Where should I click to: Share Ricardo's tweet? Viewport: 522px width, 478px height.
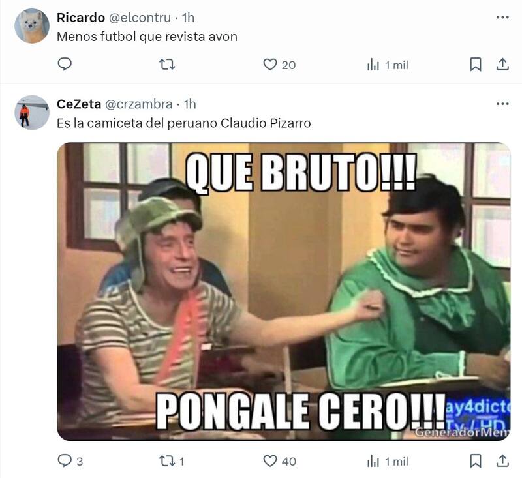point(502,64)
